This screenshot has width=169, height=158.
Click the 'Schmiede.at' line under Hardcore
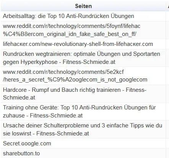19,98
